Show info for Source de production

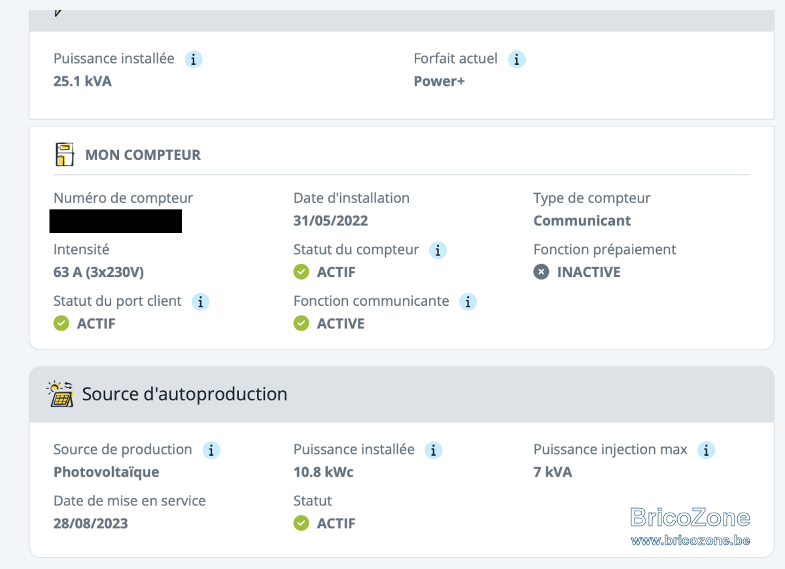tap(211, 450)
